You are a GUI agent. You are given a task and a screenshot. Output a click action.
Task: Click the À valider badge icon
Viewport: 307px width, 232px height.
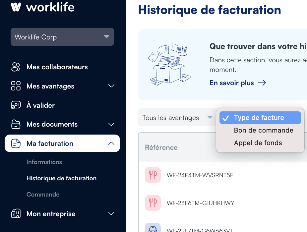pyautogui.click(x=16, y=105)
